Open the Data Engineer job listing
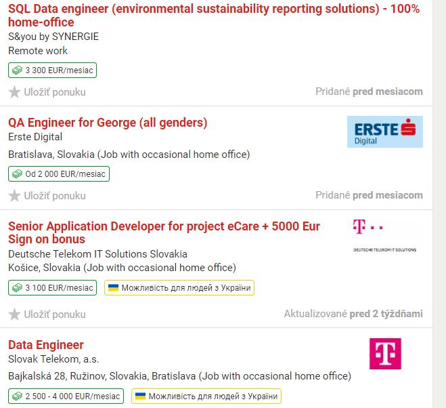This screenshot has width=446, height=408. tap(46, 346)
